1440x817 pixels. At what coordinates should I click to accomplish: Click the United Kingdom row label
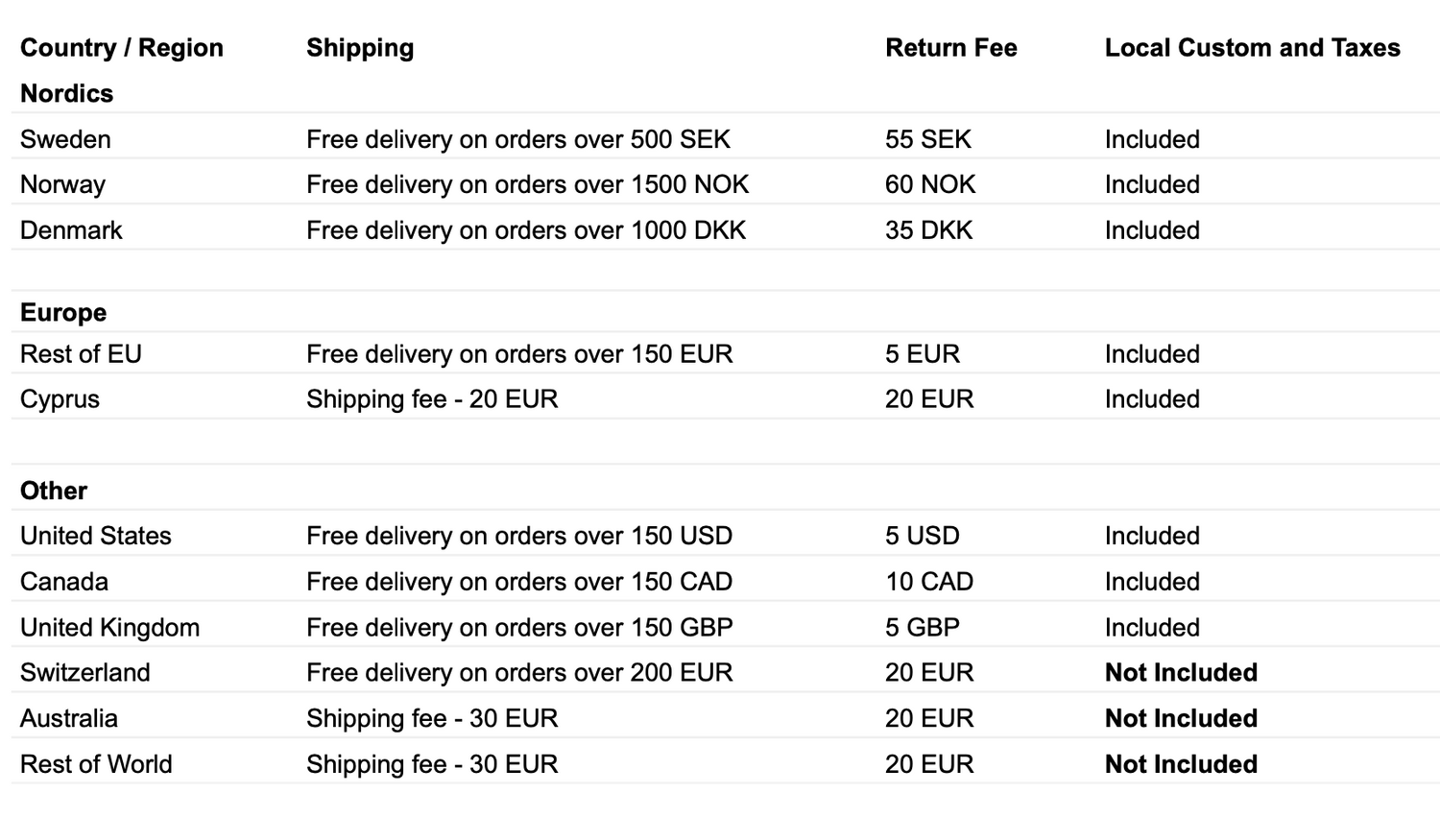pos(109,628)
